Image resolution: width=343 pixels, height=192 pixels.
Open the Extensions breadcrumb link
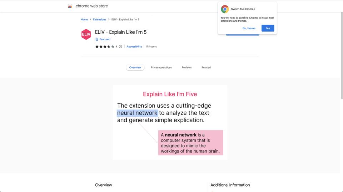[100, 20]
